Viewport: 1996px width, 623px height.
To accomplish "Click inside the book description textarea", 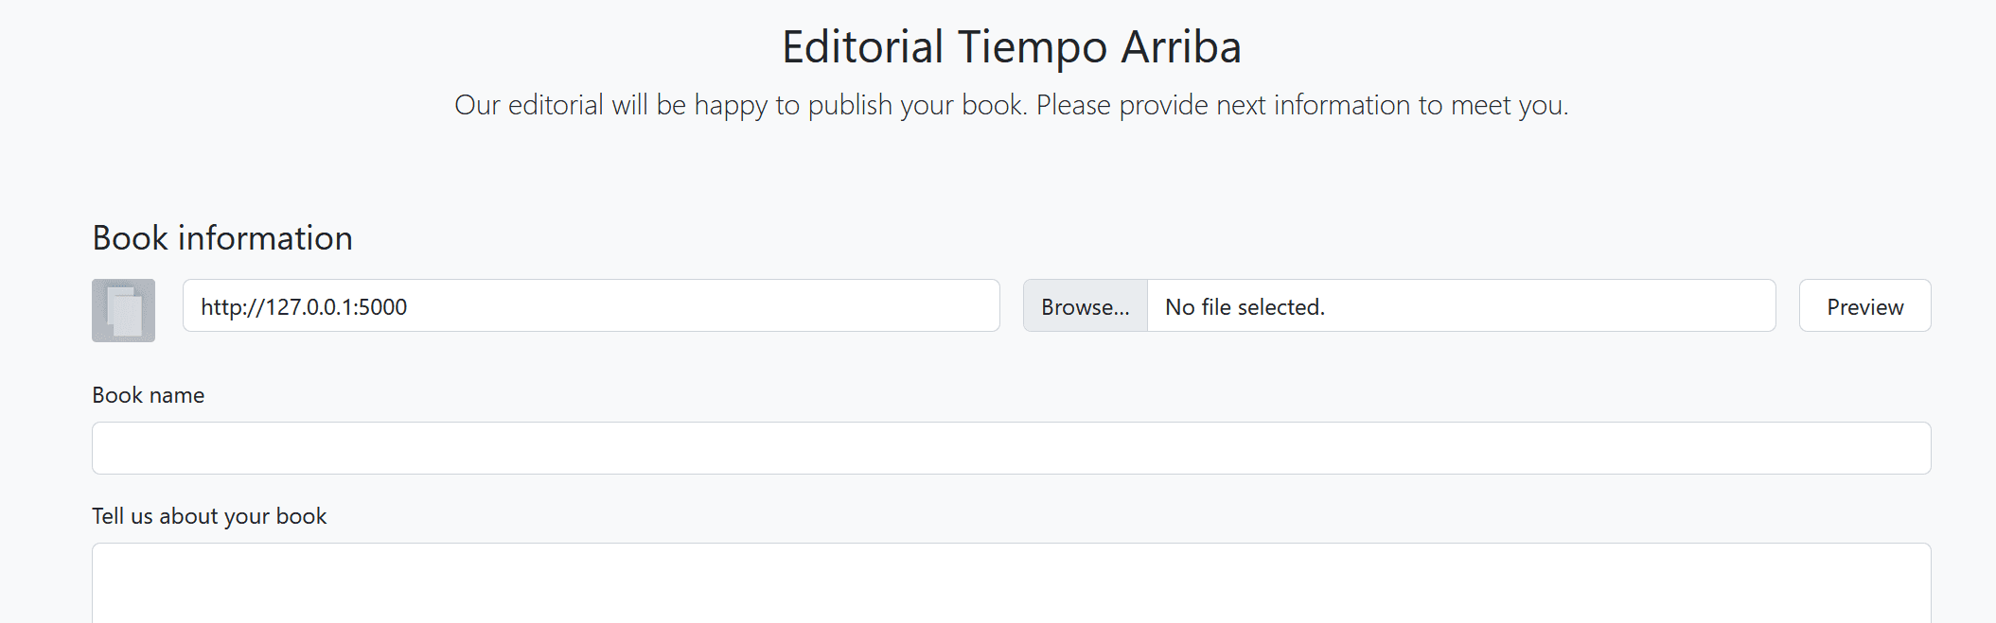I will pyautogui.click(x=1011, y=586).
